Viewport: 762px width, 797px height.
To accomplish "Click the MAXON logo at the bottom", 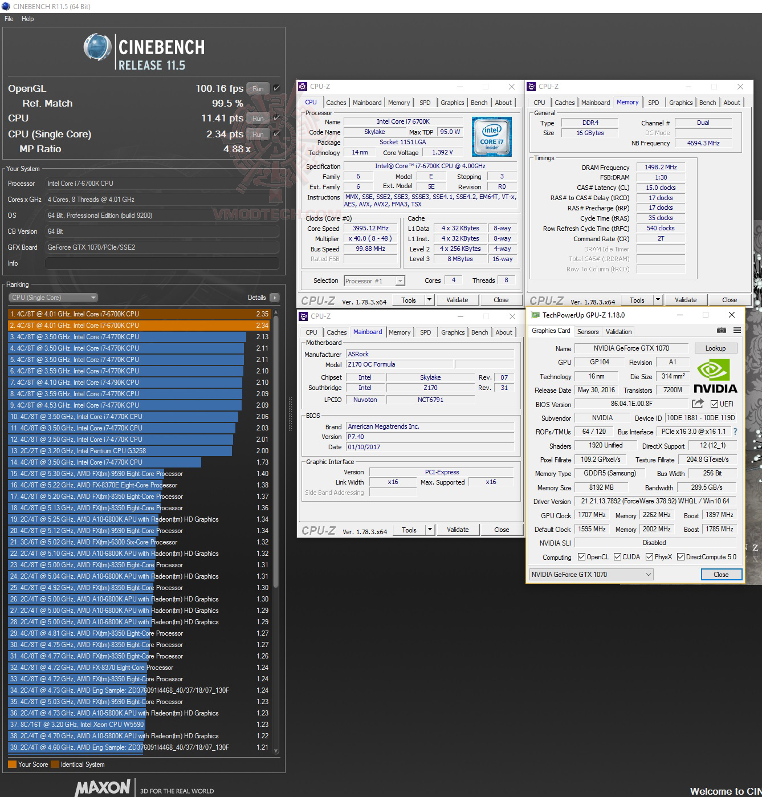I will (103, 787).
